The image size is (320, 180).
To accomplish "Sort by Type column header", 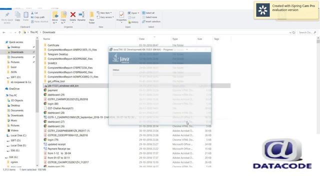I will (x=175, y=39).
